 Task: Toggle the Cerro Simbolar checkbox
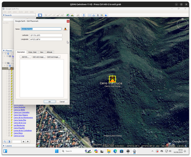[x=9, y=107]
